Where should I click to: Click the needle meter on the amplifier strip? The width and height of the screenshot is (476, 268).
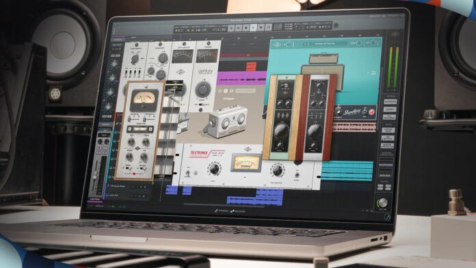(x=183, y=57)
